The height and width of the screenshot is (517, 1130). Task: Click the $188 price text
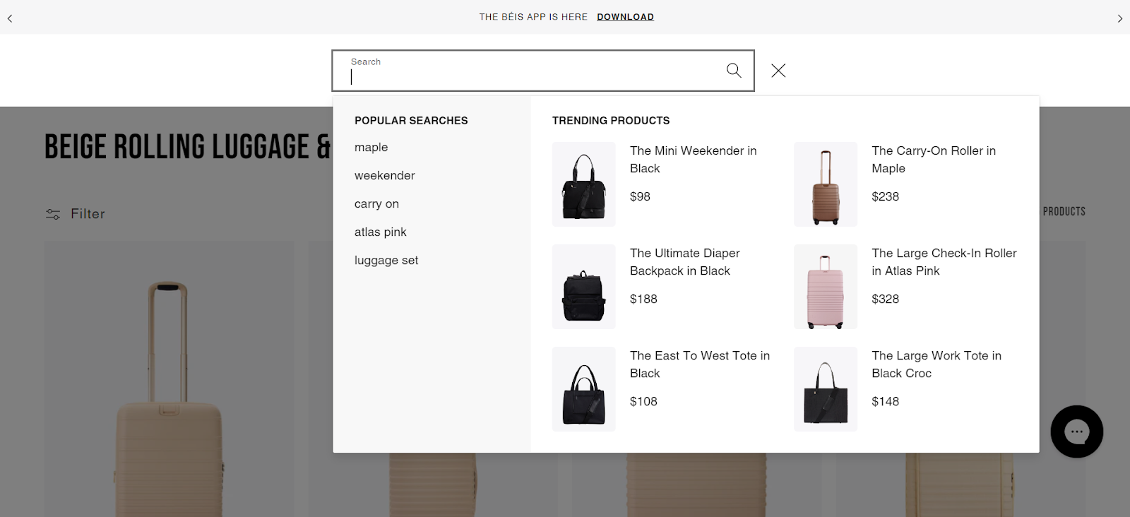pyautogui.click(x=643, y=299)
